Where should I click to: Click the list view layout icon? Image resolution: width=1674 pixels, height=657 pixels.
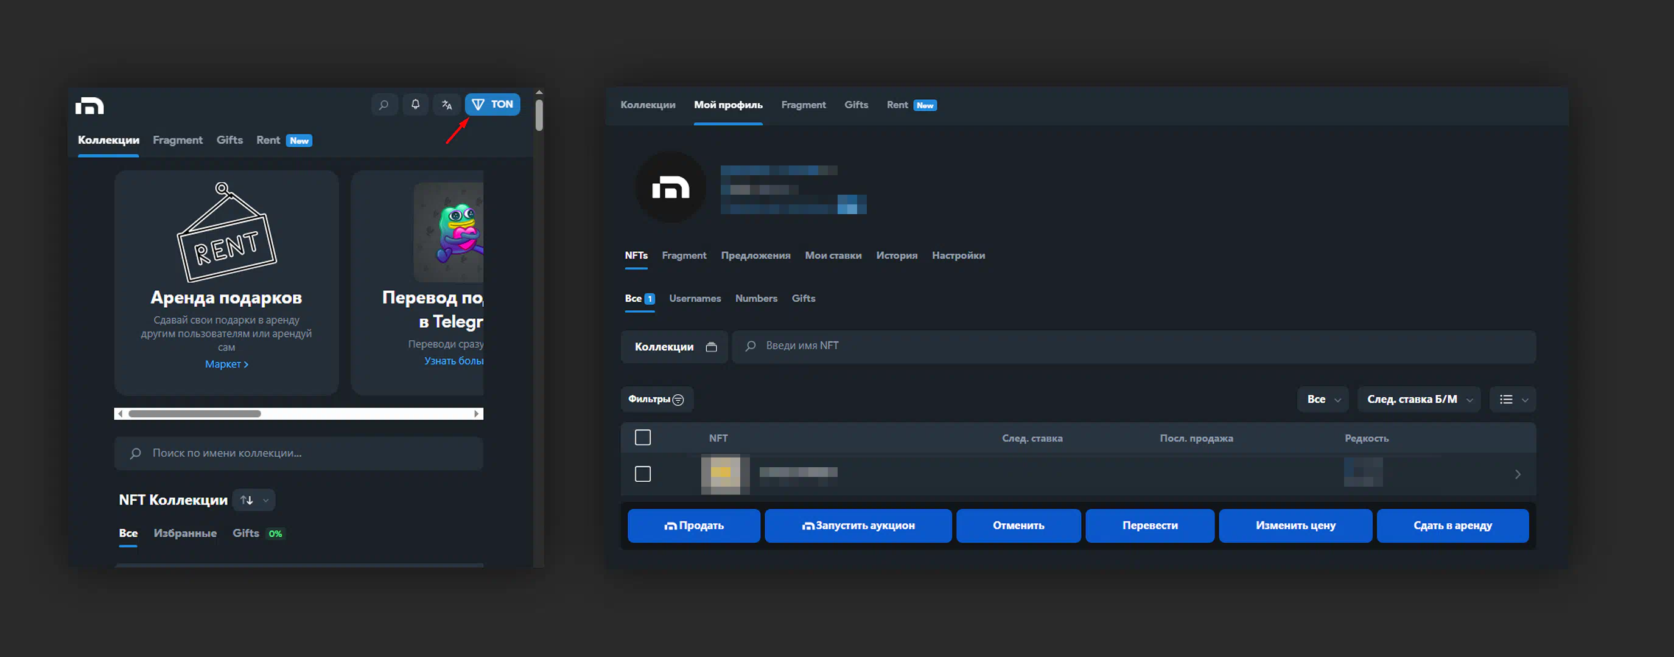pos(1506,399)
